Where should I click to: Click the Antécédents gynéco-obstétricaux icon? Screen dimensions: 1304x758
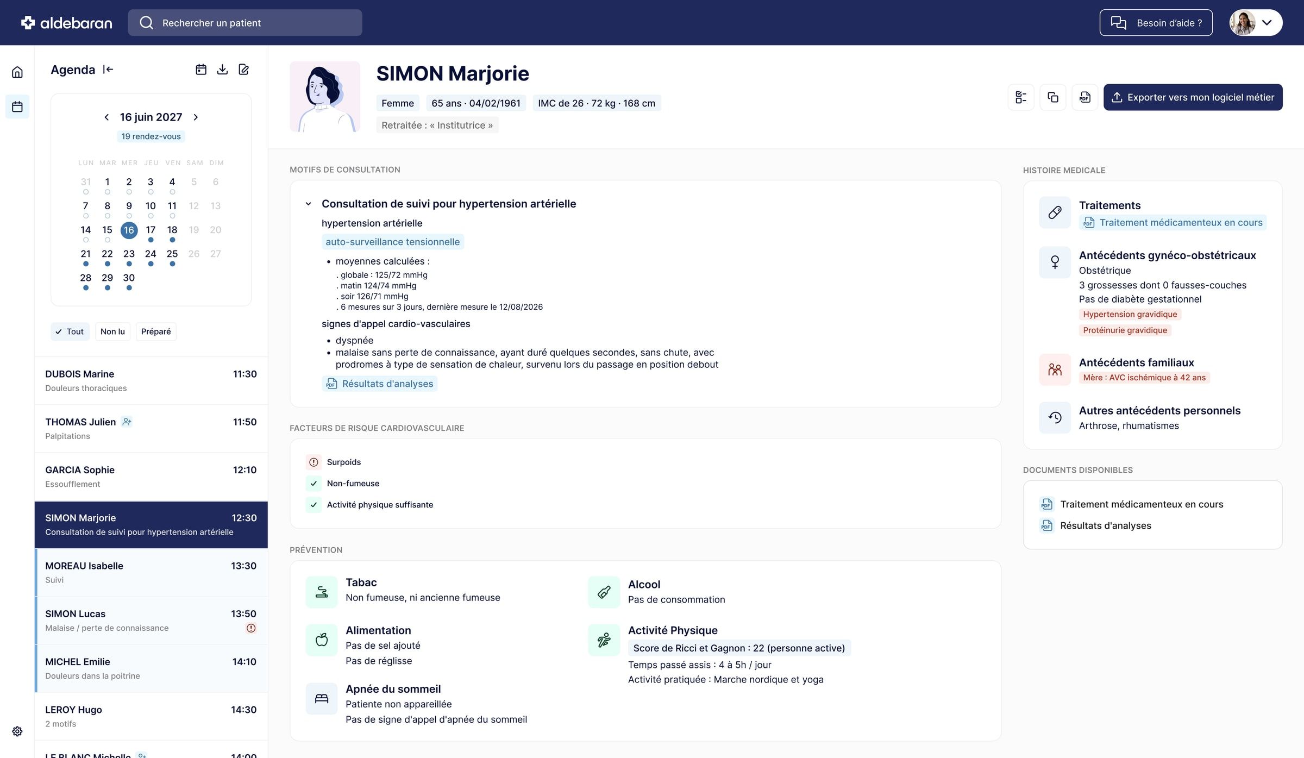[1055, 262]
